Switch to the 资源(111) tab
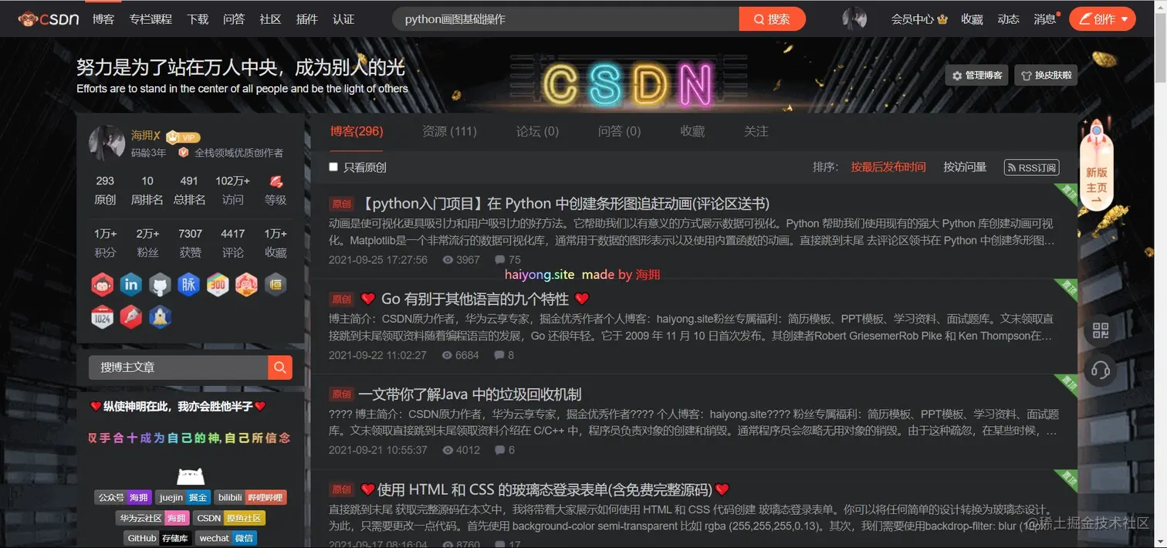 (450, 131)
